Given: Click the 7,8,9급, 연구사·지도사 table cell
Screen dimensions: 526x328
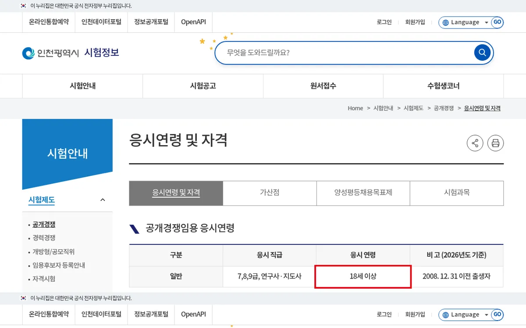Looking at the screenshot, I should coord(270,276).
